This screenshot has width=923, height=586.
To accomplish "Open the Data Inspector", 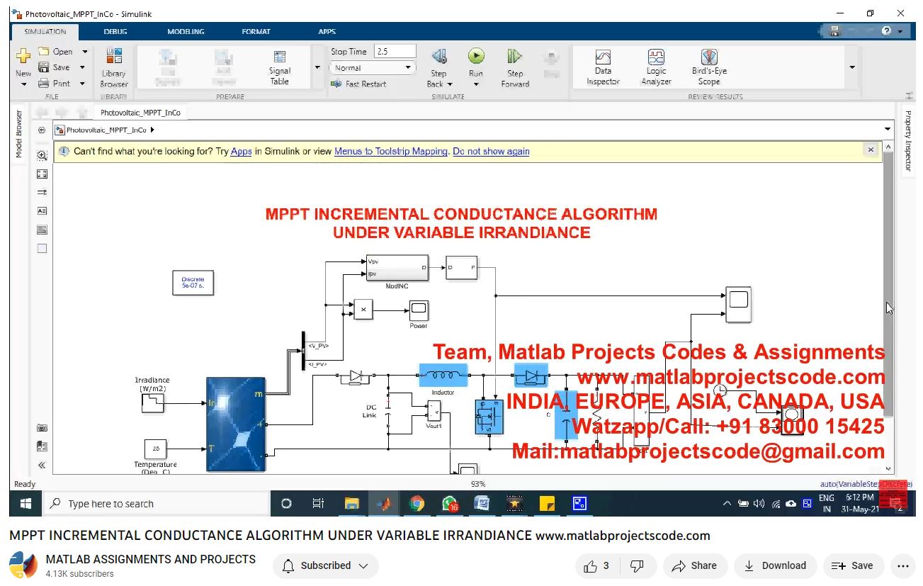I will 603,67.
